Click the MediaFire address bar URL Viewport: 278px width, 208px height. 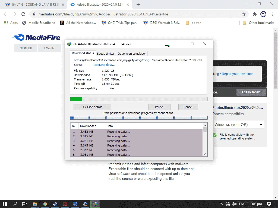103,14
